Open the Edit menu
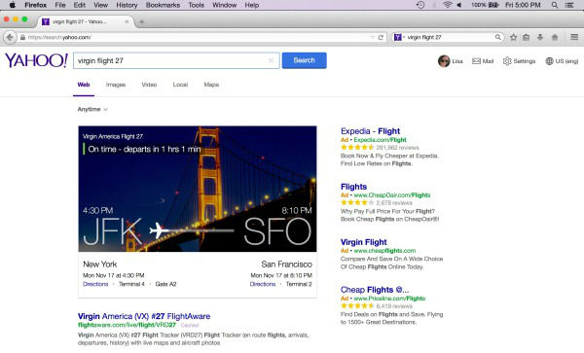 point(80,5)
